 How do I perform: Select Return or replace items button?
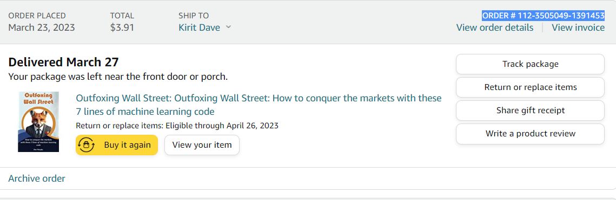pyautogui.click(x=530, y=87)
